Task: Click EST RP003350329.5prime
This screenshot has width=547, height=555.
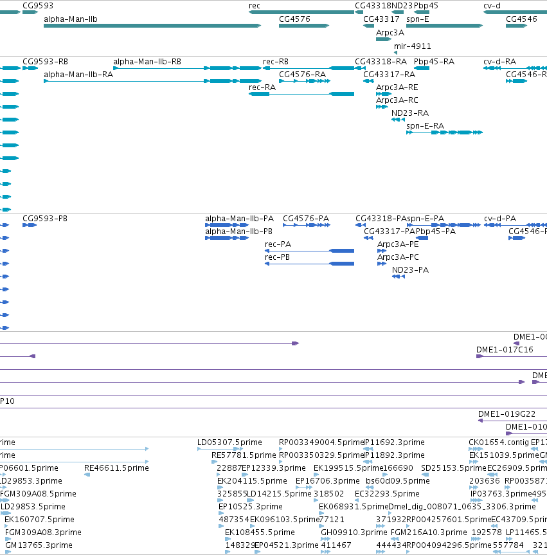Action: point(321,455)
